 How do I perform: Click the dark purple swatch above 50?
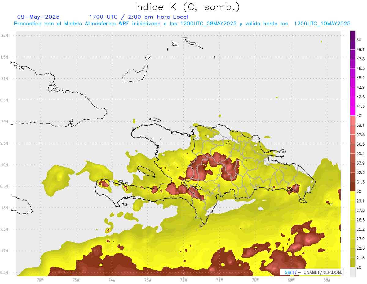tap(353, 36)
